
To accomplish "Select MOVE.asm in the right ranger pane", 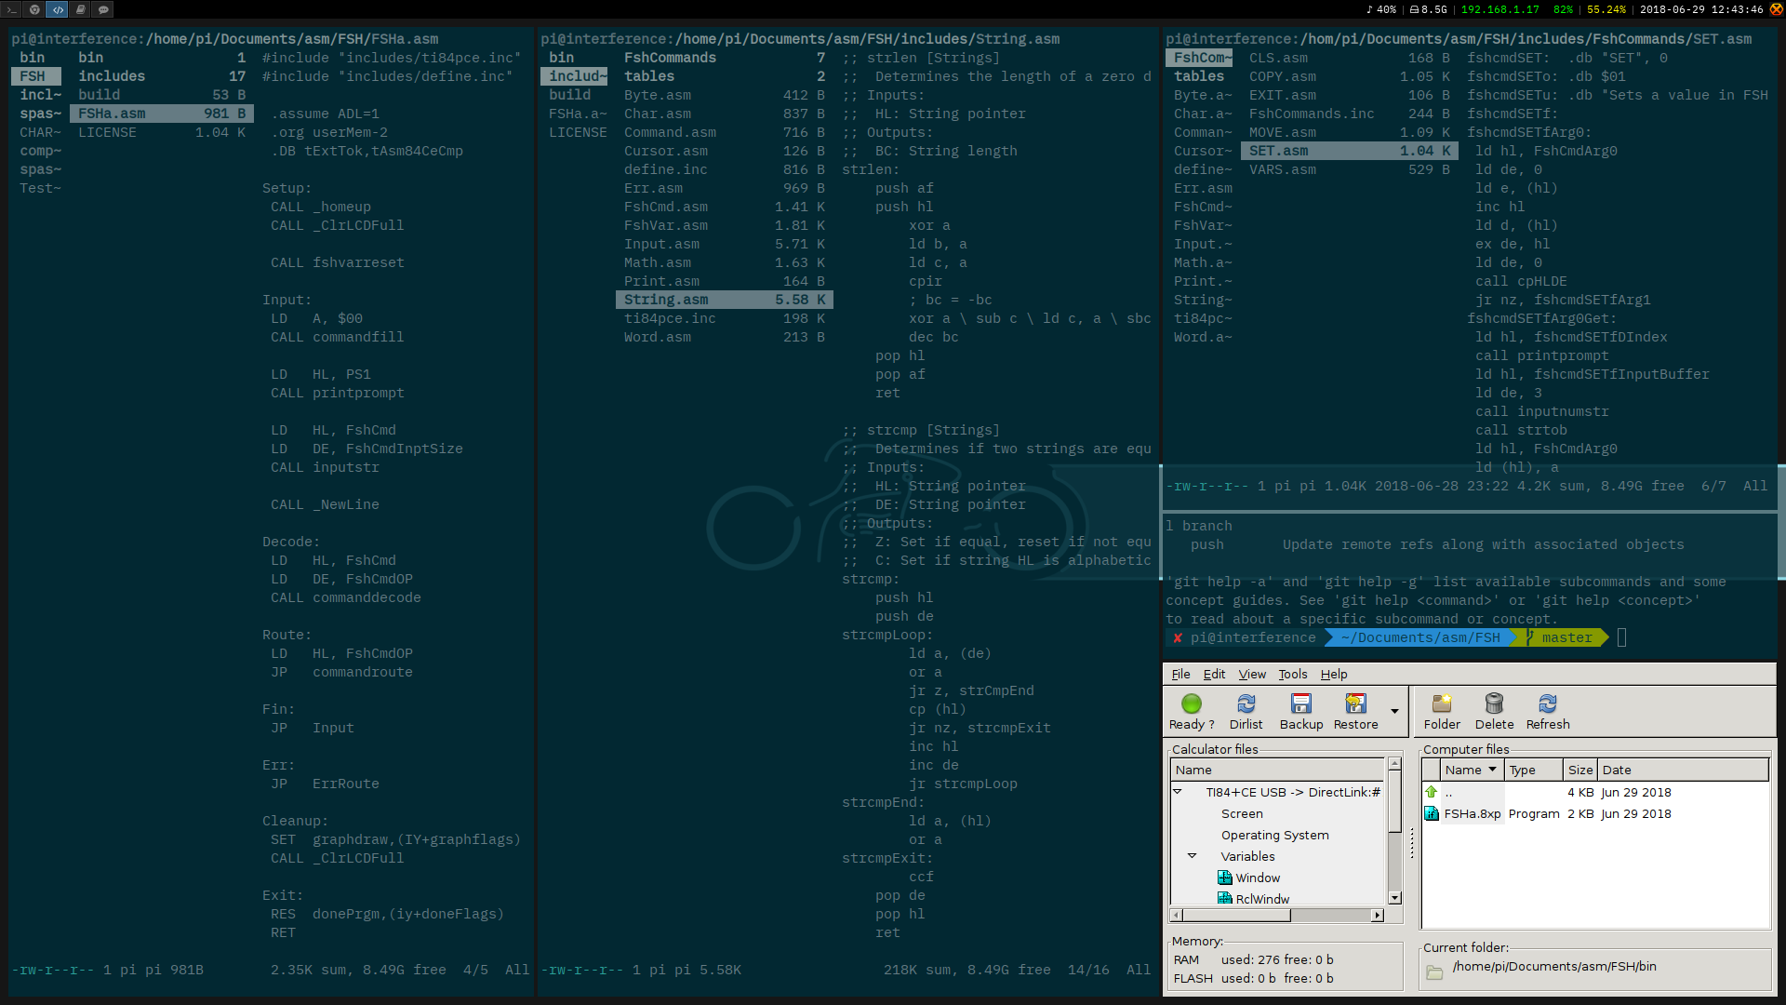I will click(1349, 132).
